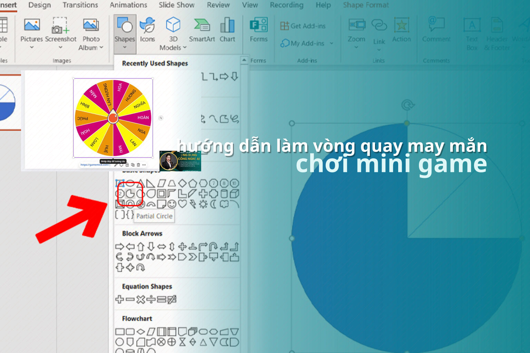Image resolution: width=530 pixels, height=353 pixels.
Task: Select the Flowchart Decision diamond shape
Action: point(140,332)
